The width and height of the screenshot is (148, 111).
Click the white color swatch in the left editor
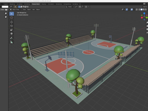pos(5,7)
